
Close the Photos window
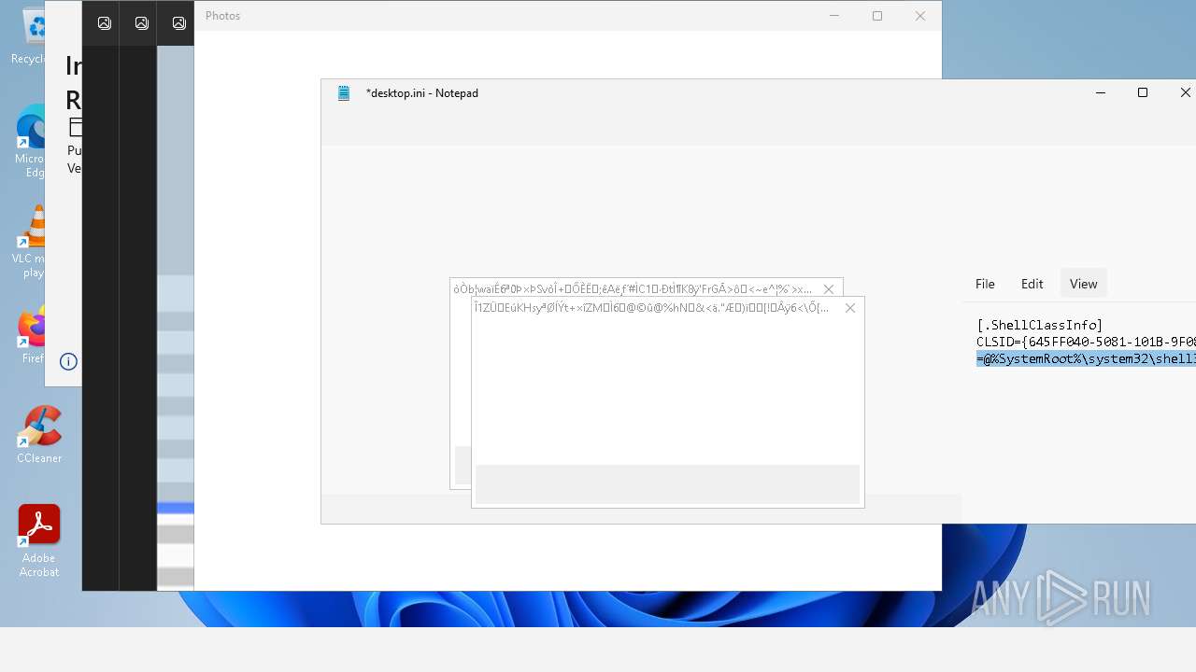(920, 16)
